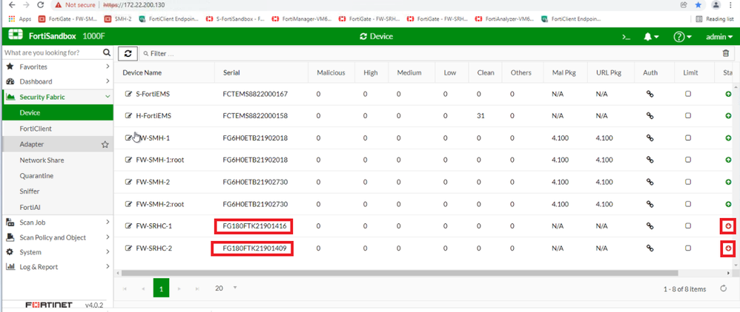The width and height of the screenshot is (740, 312).
Task: Collapse the Security Fabric menu
Action: click(x=58, y=97)
